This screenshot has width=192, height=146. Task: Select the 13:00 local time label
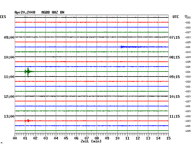(x=9, y=116)
